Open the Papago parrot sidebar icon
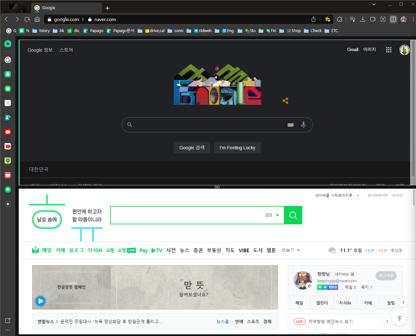The height and width of the screenshot is (336, 416). point(8,118)
